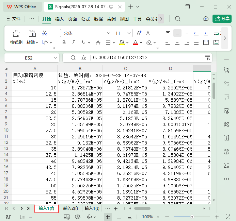Open the font size 11 dropdown
Viewport: 236px width, 221px height.
(129, 33)
